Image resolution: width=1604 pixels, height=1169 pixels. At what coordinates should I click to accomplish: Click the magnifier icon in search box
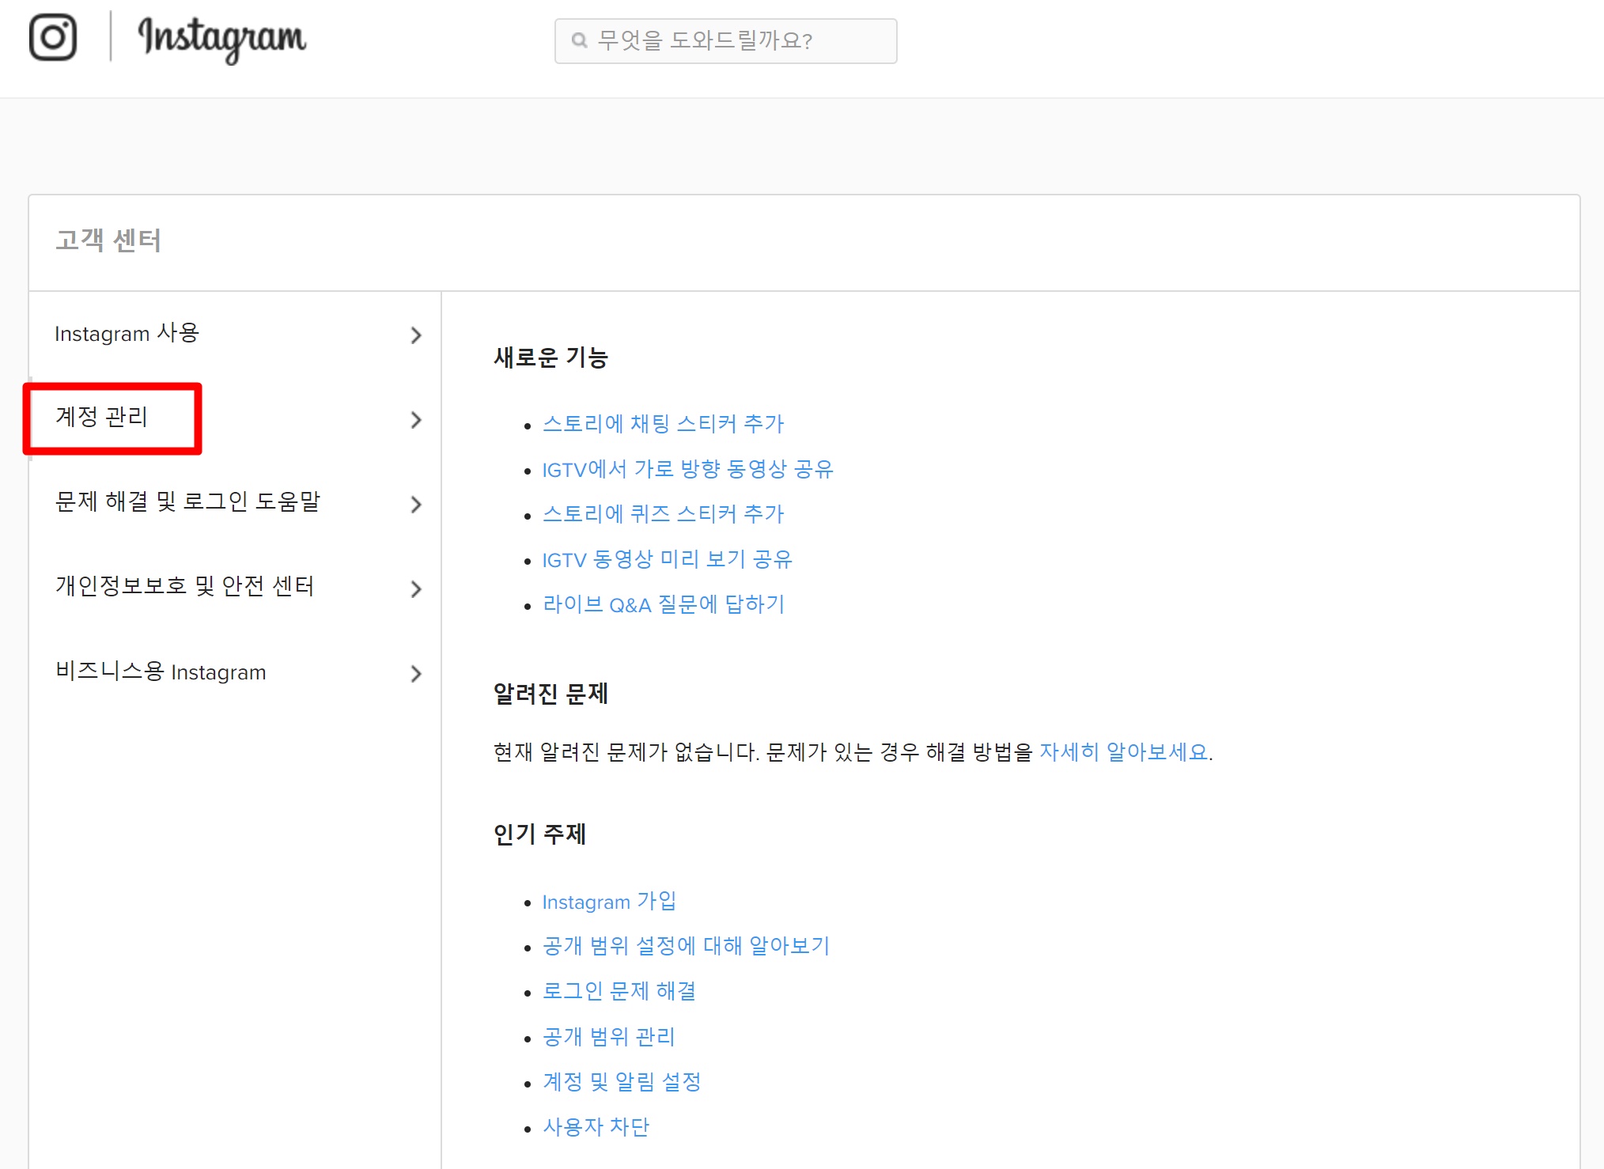pos(579,40)
